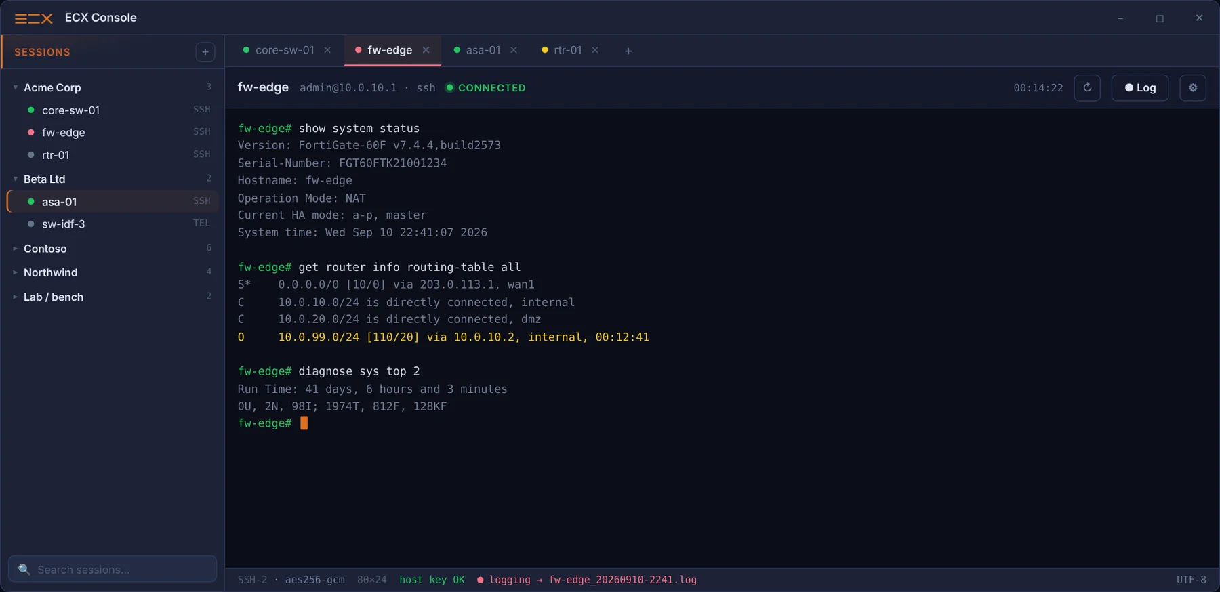Select asa-01 session in sidebar

(x=113, y=201)
